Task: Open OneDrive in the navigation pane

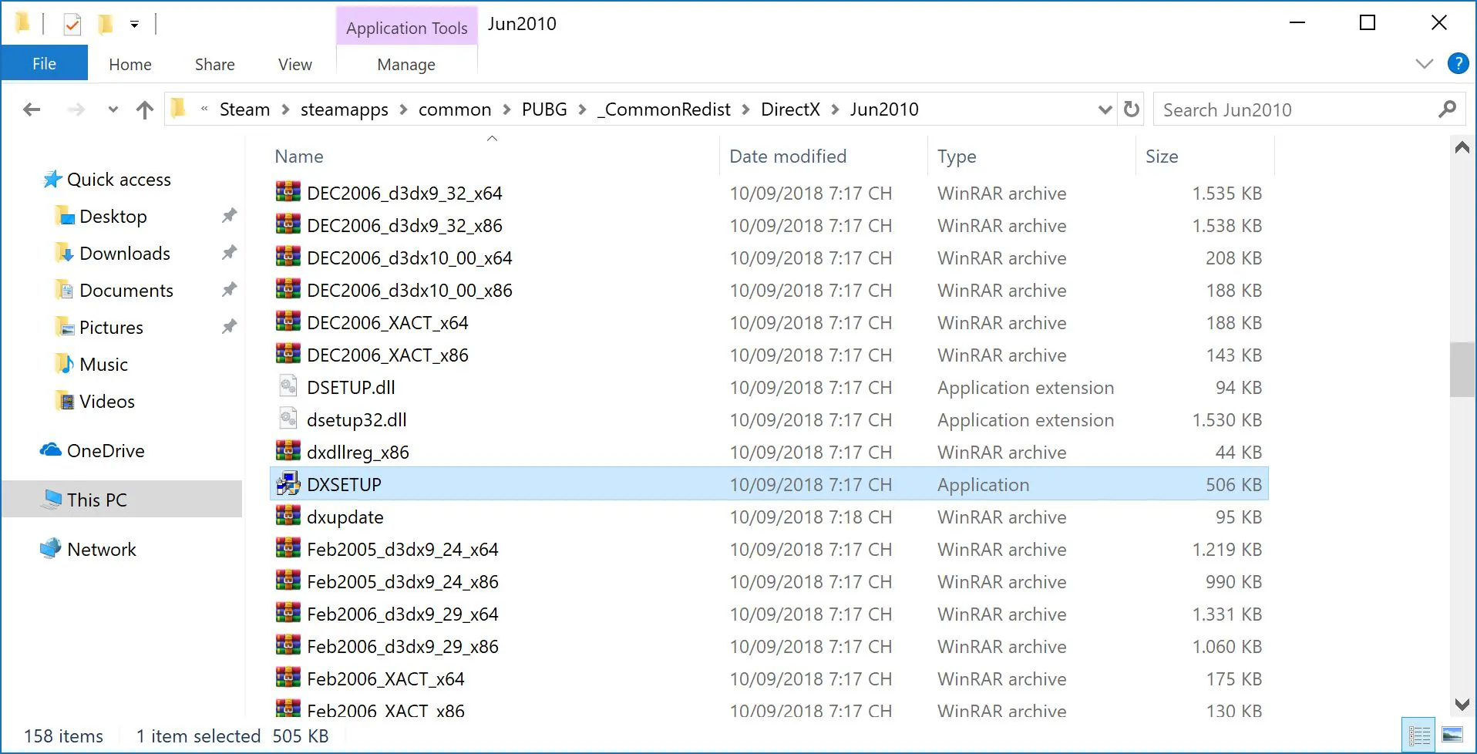Action: [106, 451]
